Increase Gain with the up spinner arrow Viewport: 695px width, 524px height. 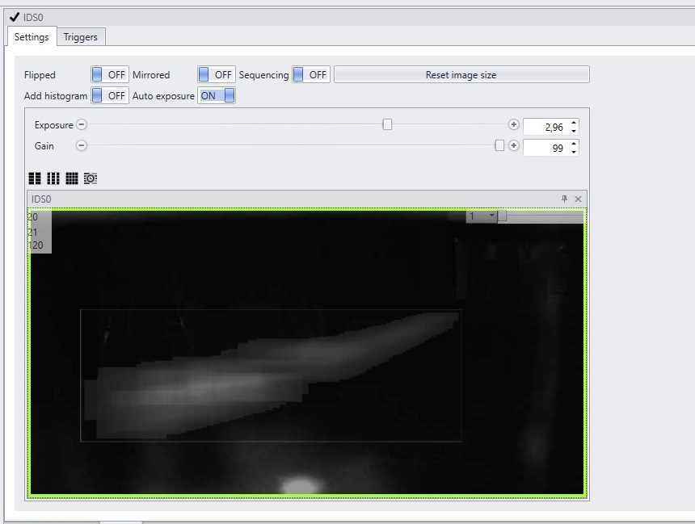(574, 144)
